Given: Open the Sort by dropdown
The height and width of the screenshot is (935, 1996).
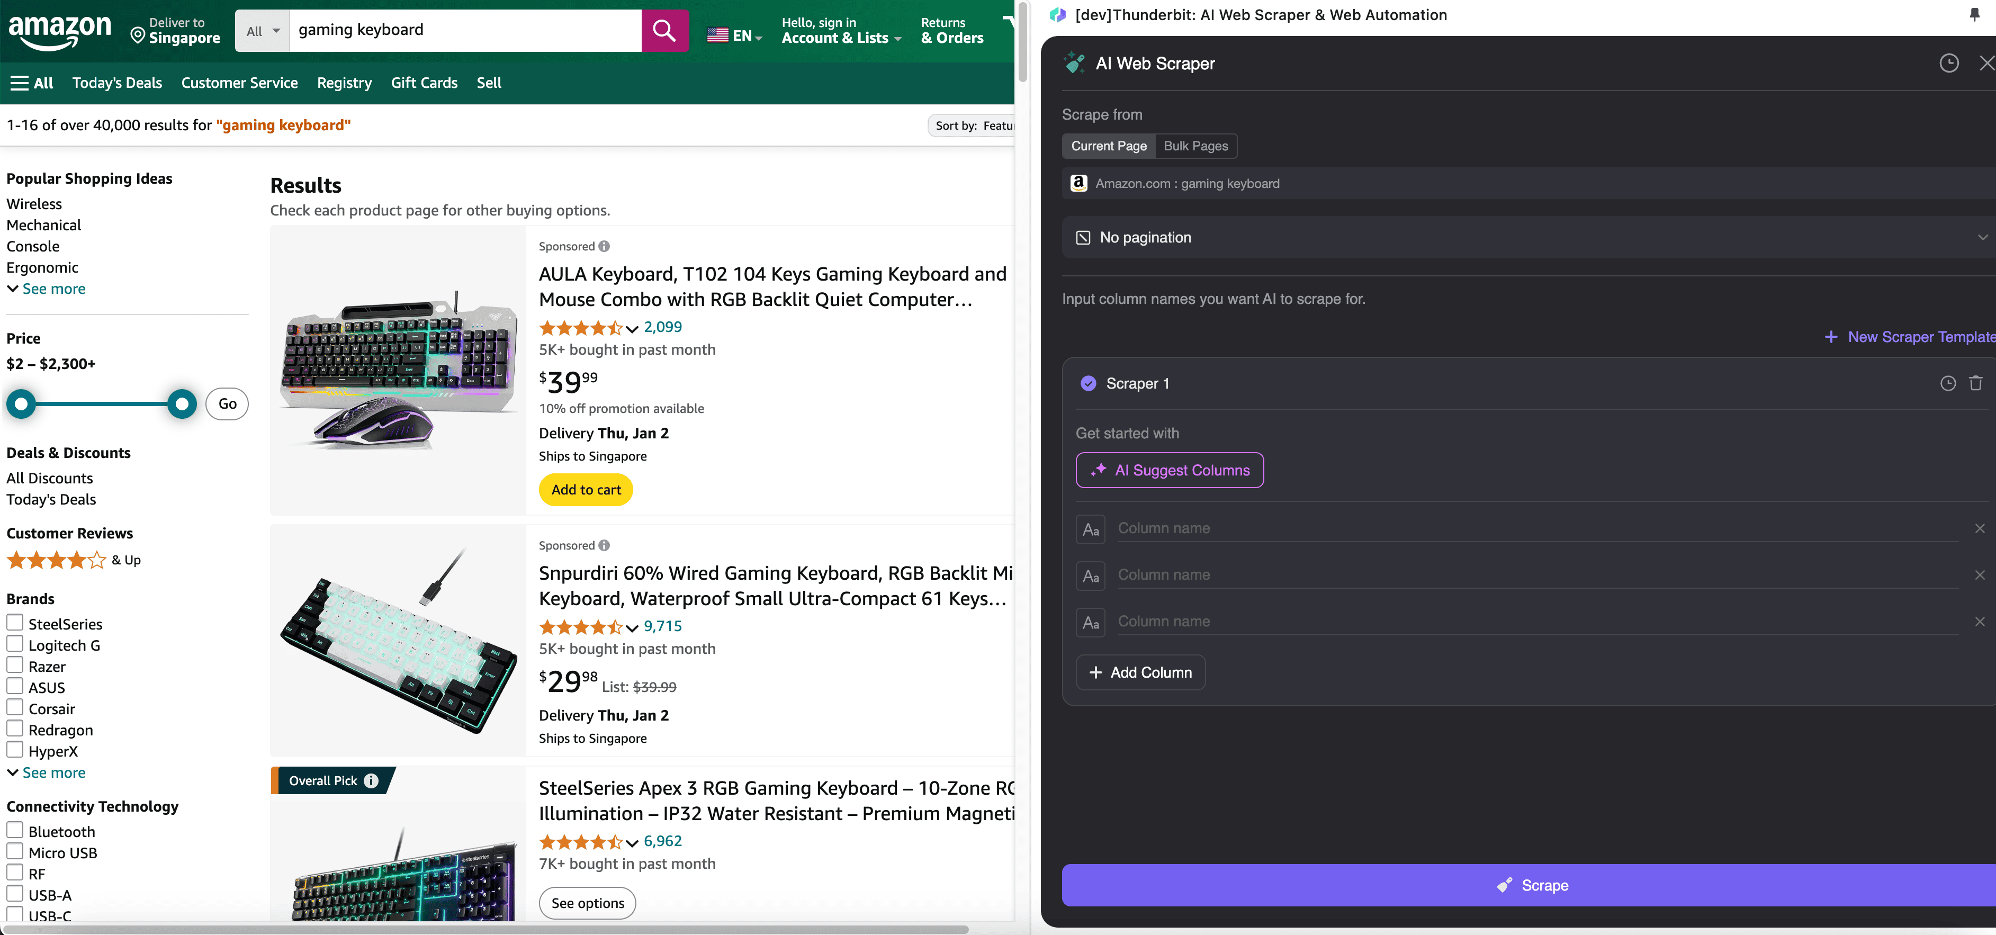Looking at the screenshot, I should point(973,125).
